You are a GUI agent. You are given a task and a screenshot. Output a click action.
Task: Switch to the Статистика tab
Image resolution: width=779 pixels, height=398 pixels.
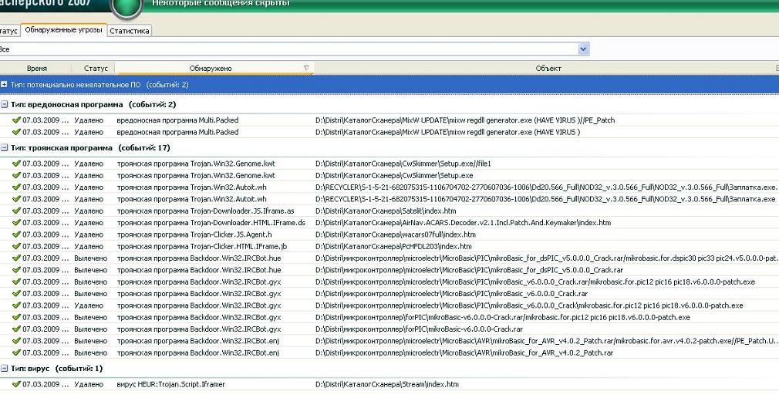tap(129, 31)
